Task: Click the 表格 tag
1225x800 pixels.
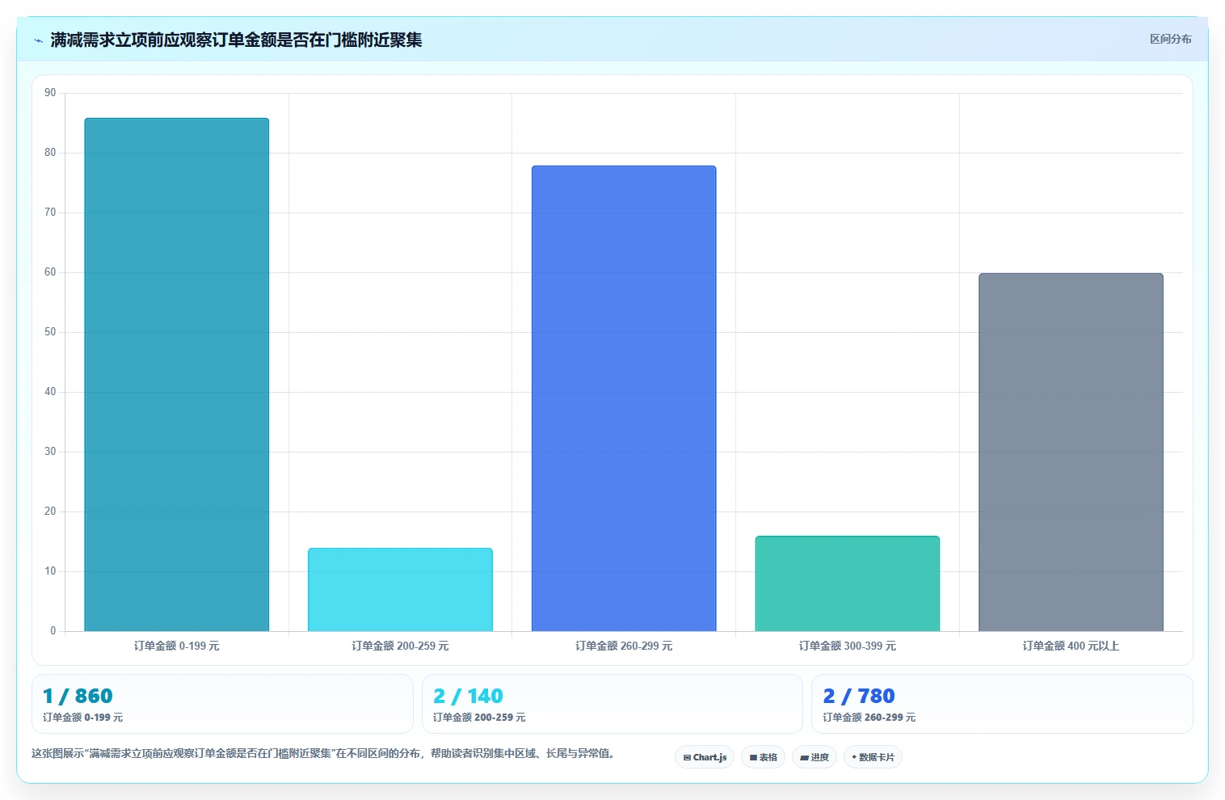Action: point(763,757)
